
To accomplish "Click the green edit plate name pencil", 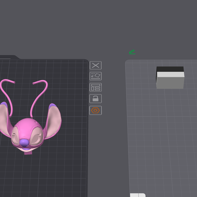I will [x=132, y=52].
